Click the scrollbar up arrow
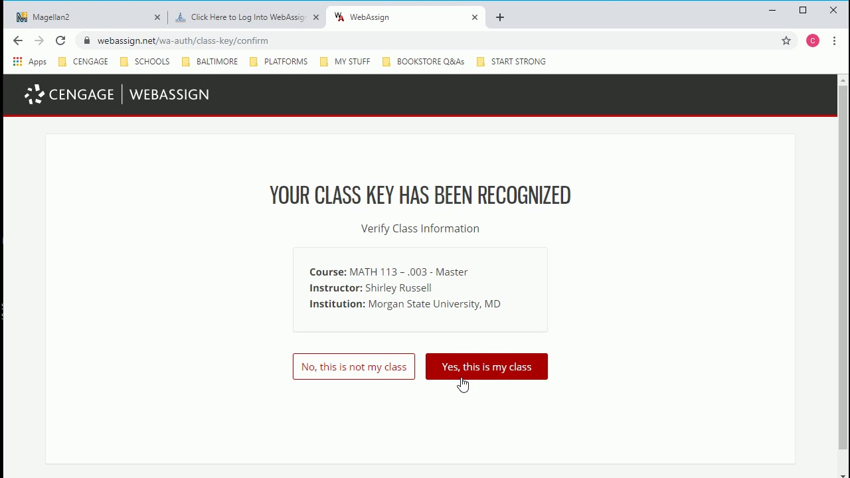The height and width of the screenshot is (478, 850). click(843, 80)
